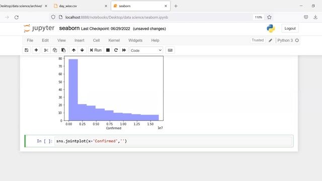Click the In [ ] cell prompt

tap(45, 141)
